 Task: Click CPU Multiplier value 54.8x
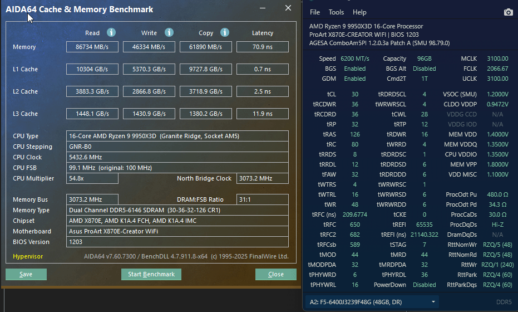[92, 178]
